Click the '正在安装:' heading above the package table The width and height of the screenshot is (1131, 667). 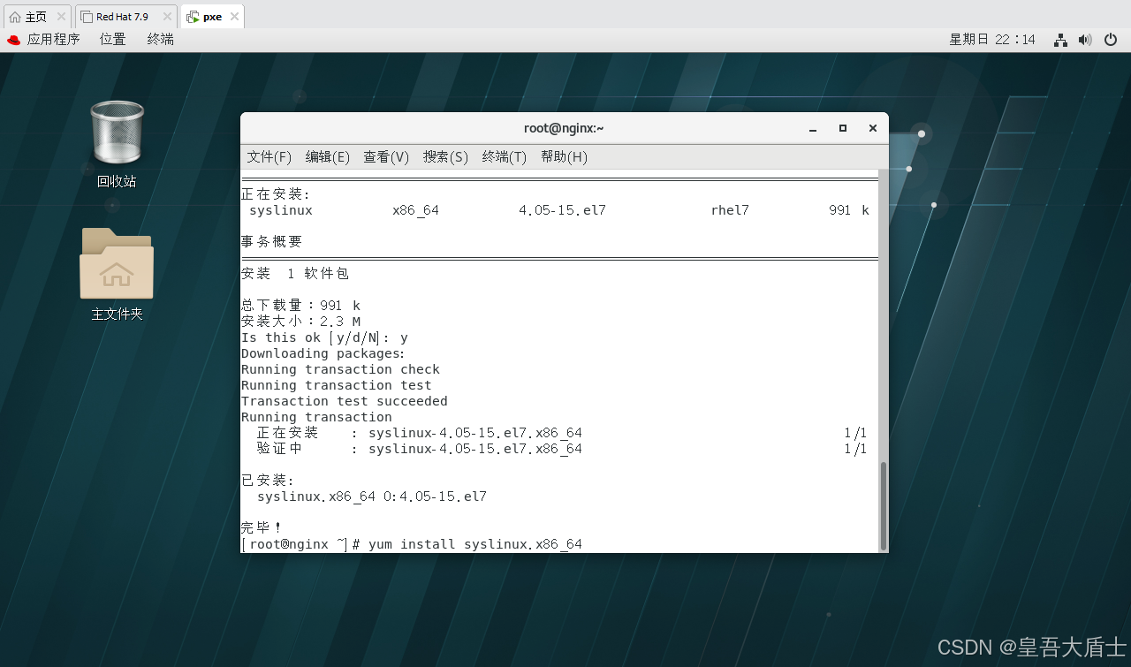coord(276,194)
